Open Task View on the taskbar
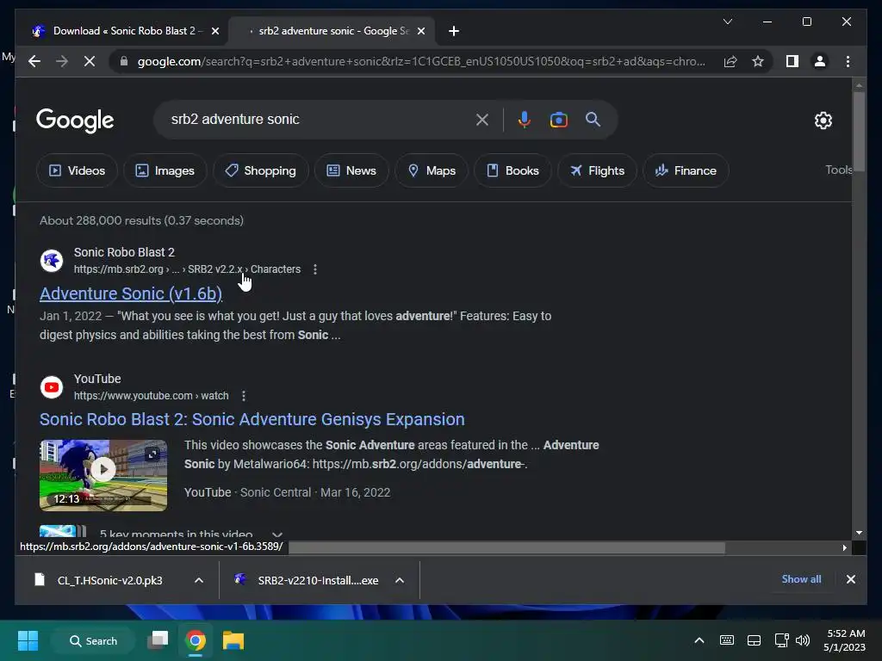882x661 pixels. (158, 640)
